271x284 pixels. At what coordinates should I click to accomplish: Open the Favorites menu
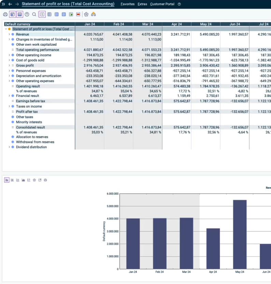coord(127,4)
